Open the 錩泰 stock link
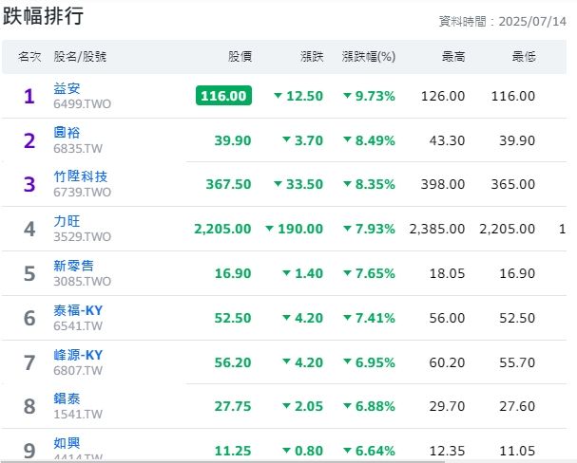This screenshot has height=463, width=577. (67, 398)
